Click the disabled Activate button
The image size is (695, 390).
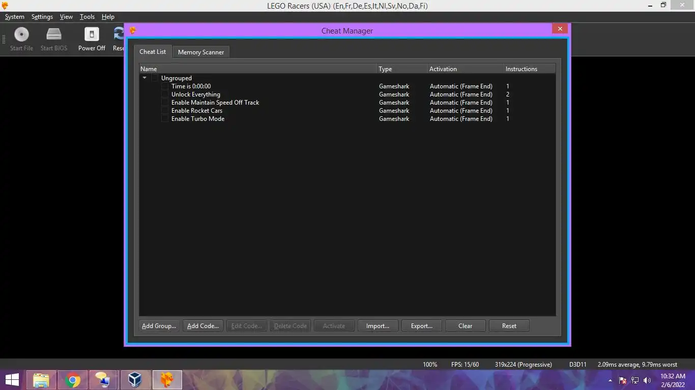[334, 326]
